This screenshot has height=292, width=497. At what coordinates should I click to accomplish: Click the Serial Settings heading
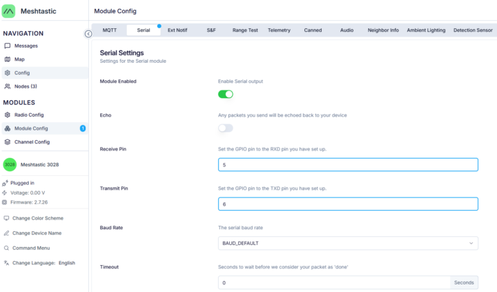(x=121, y=53)
